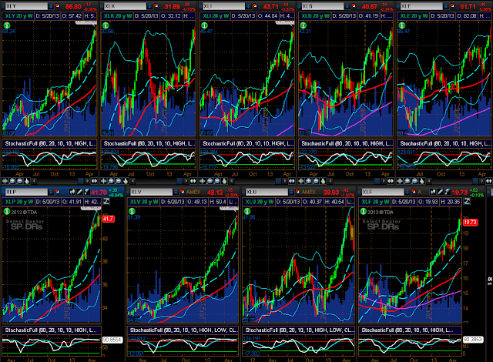This screenshot has height=362, width=493.
Task: Click the 19.73 price bubble on XLF chart
Action: click(470, 222)
